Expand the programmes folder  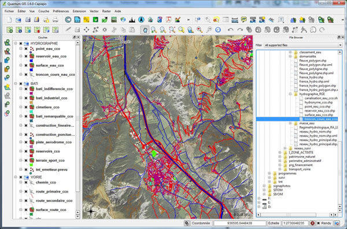tap(270, 173)
